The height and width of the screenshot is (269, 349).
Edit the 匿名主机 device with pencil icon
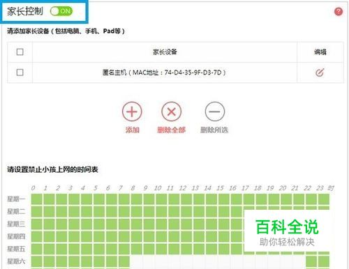pos(320,72)
